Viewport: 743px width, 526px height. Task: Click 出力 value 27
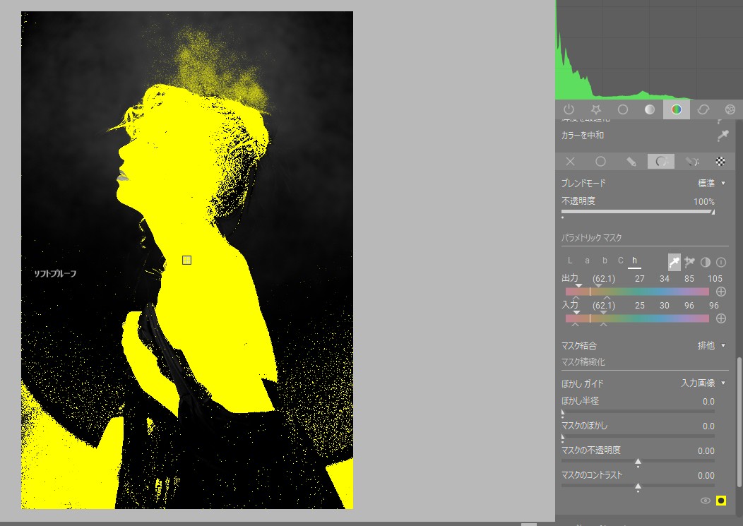coord(640,279)
